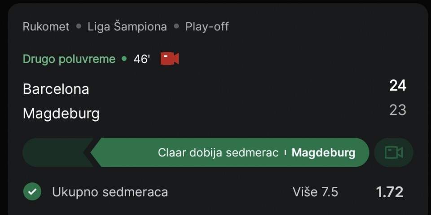
Task: Open the Rukomet sport category
Action: [x=46, y=26]
